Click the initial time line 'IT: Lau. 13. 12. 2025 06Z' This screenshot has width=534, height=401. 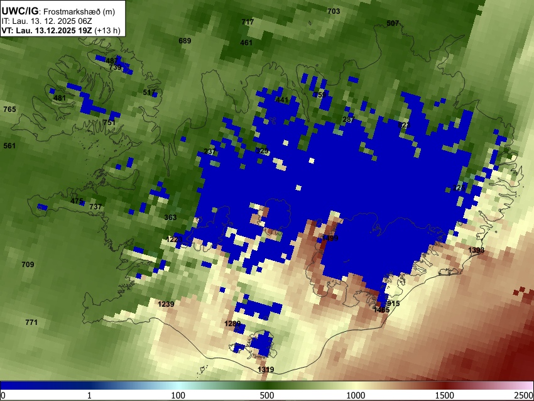(x=46, y=21)
